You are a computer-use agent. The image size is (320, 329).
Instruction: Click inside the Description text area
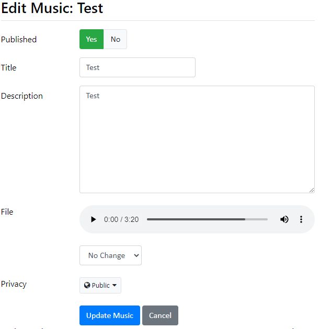(197, 139)
